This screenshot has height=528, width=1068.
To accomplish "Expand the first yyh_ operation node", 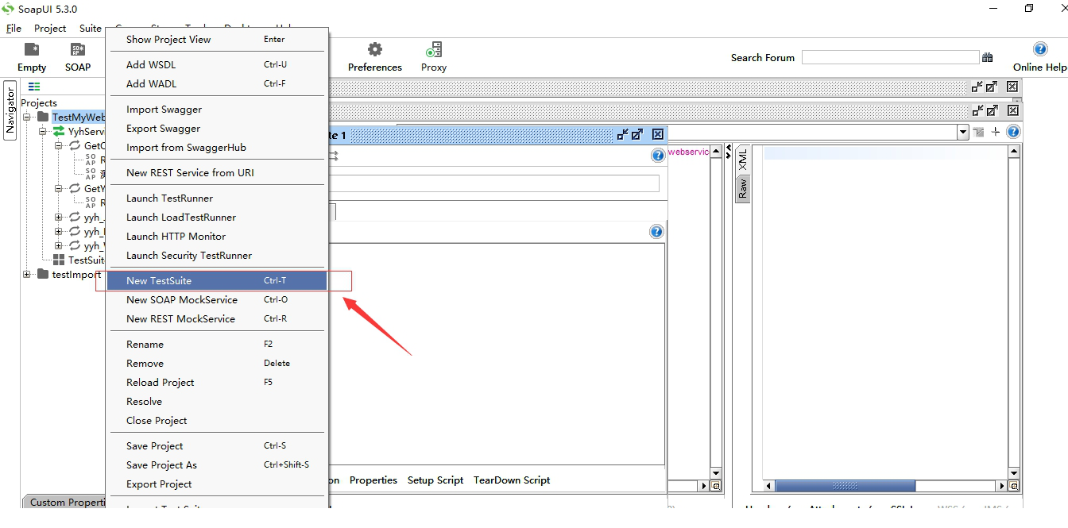I will click(58, 217).
